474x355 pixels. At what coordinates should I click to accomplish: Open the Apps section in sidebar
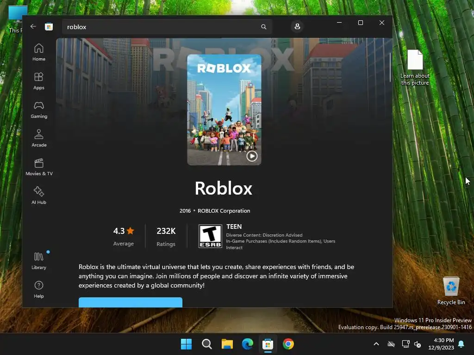tap(39, 81)
